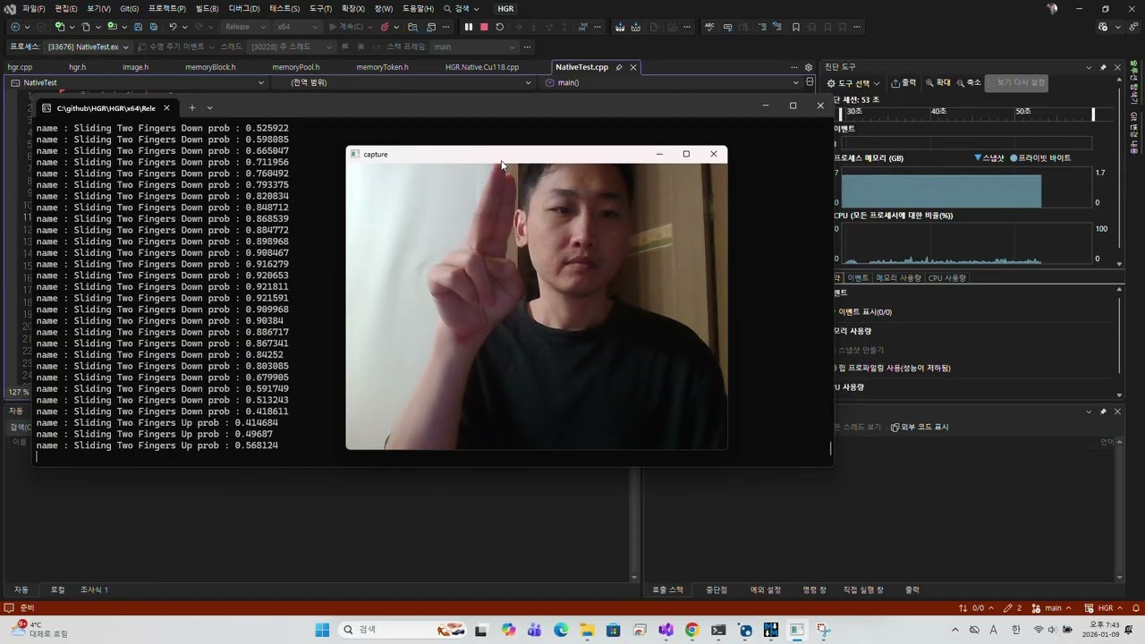Screen dimensions: 1145x644
Task: Open GitHub Copilot icon in title area
Action: (x=1103, y=27)
